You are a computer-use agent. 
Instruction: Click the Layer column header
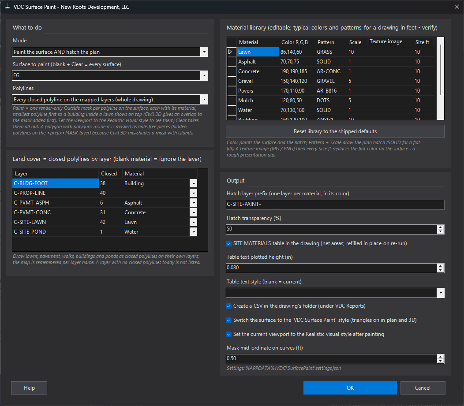[x=55, y=174]
